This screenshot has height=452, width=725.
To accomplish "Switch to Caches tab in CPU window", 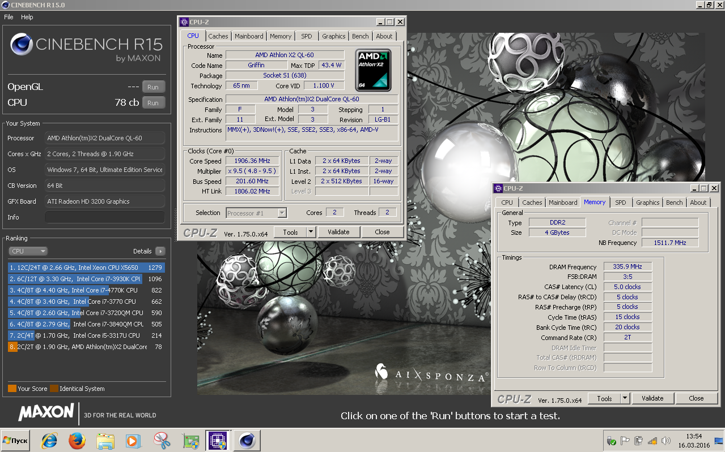I will 218,36.
